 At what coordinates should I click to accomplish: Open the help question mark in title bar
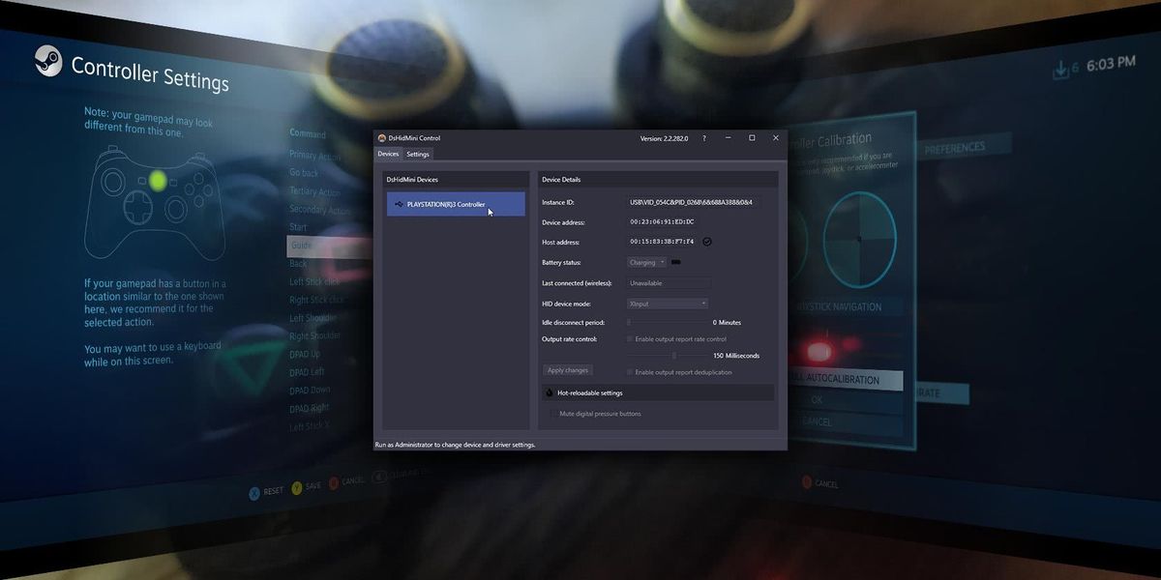click(703, 138)
